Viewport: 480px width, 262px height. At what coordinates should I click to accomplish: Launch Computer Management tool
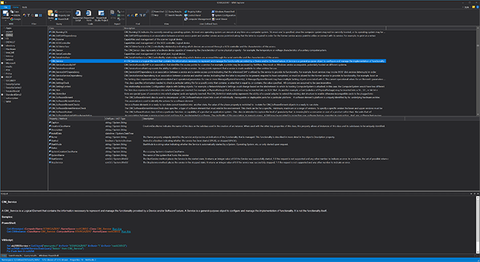pos(197,19)
